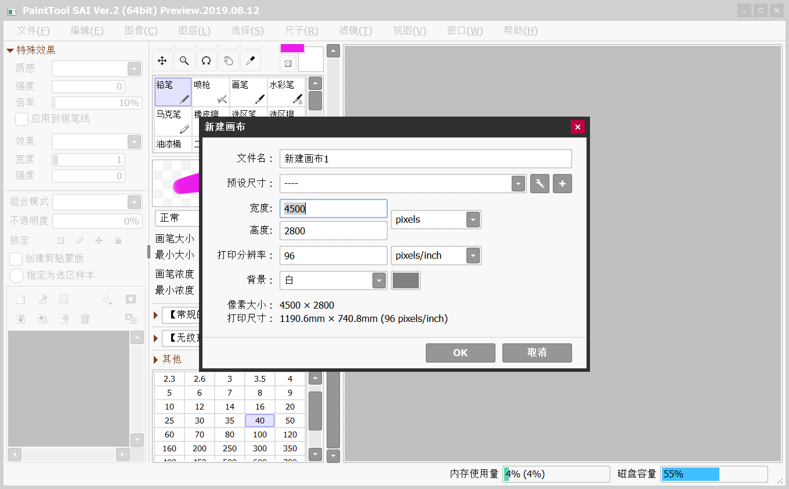Screen dimensions: 789x489
Task: Click the 倍率 slider showing 10%
Action: [97, 103]
